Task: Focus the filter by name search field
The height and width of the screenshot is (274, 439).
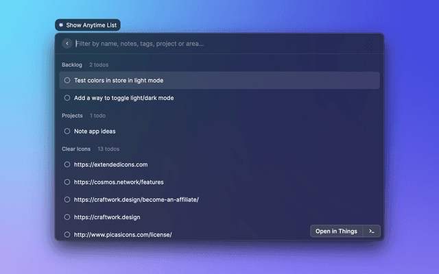Action: pos(206,43)
